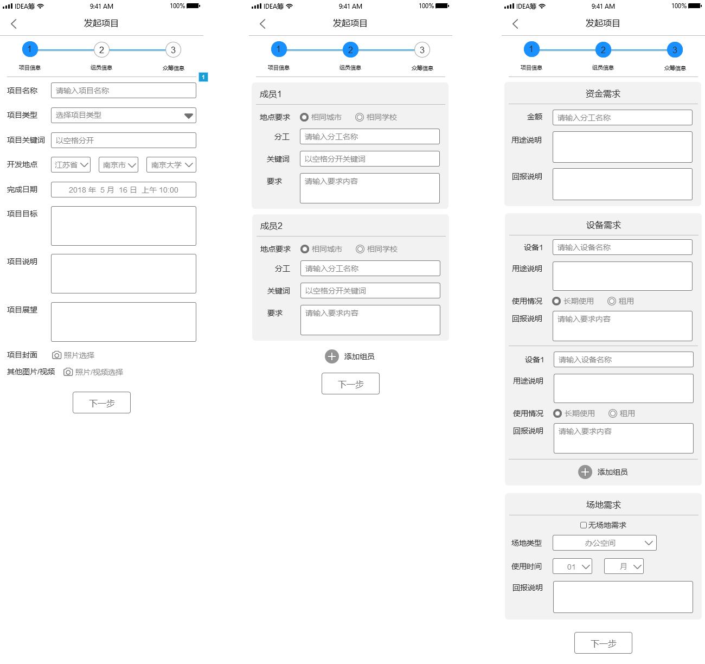
Task: Select 相同学校 radio for 成员1
Action: click(360, 117)
